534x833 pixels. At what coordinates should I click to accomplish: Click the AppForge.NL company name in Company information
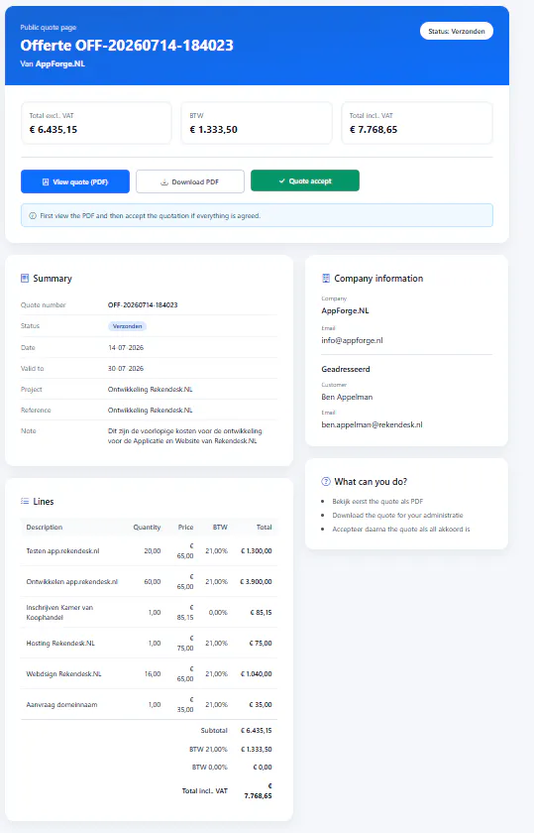(x=345, y=310)
